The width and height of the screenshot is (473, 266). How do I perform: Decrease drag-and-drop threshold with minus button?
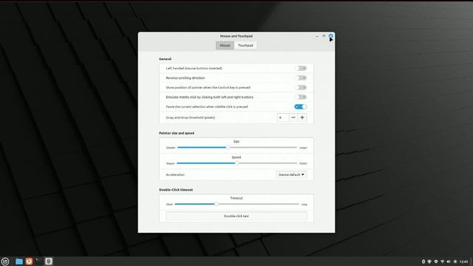click(x=293, y=117)
